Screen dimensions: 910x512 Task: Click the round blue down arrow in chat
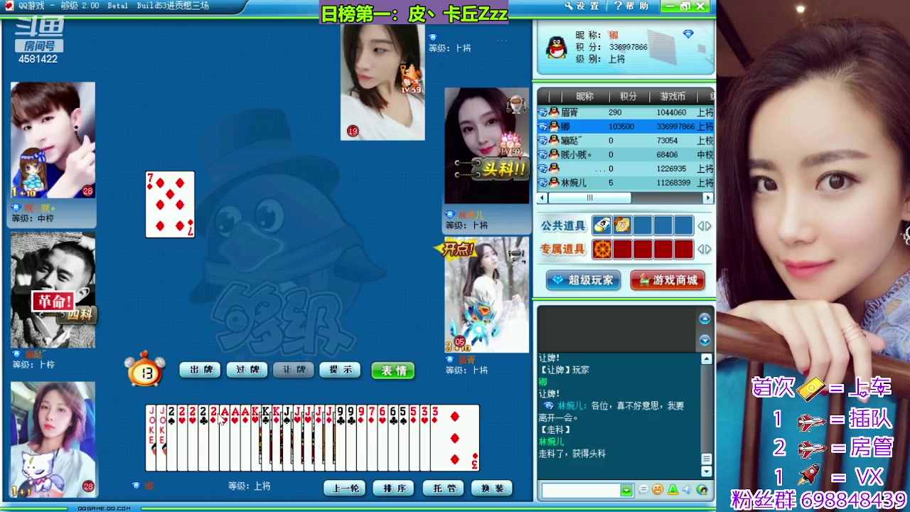tap(705, 340)
